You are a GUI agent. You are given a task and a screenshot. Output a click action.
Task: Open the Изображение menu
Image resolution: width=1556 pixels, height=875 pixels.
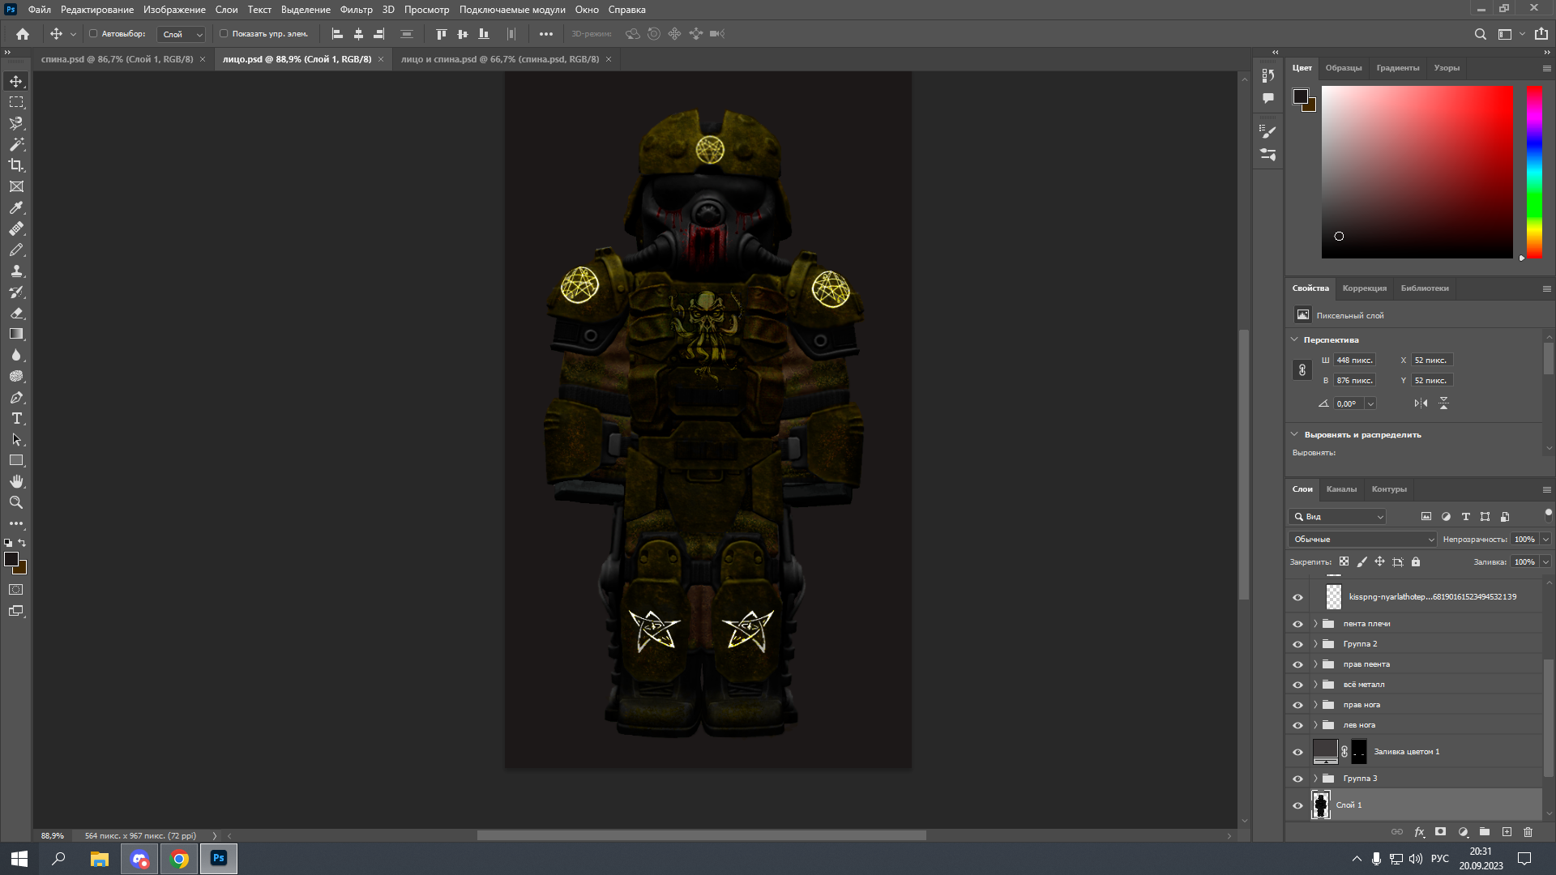[x=174, y=10]
